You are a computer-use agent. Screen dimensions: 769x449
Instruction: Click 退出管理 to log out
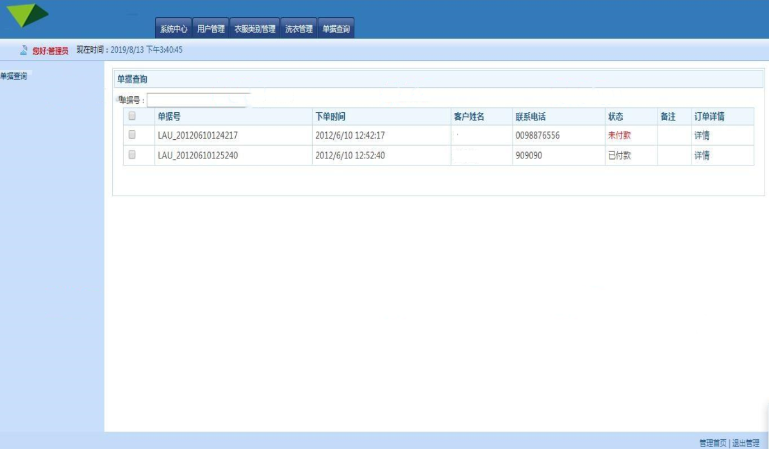pyautogui.click(x=746, y=443)
